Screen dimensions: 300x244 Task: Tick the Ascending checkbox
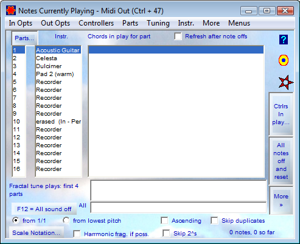tap(164, 220)
